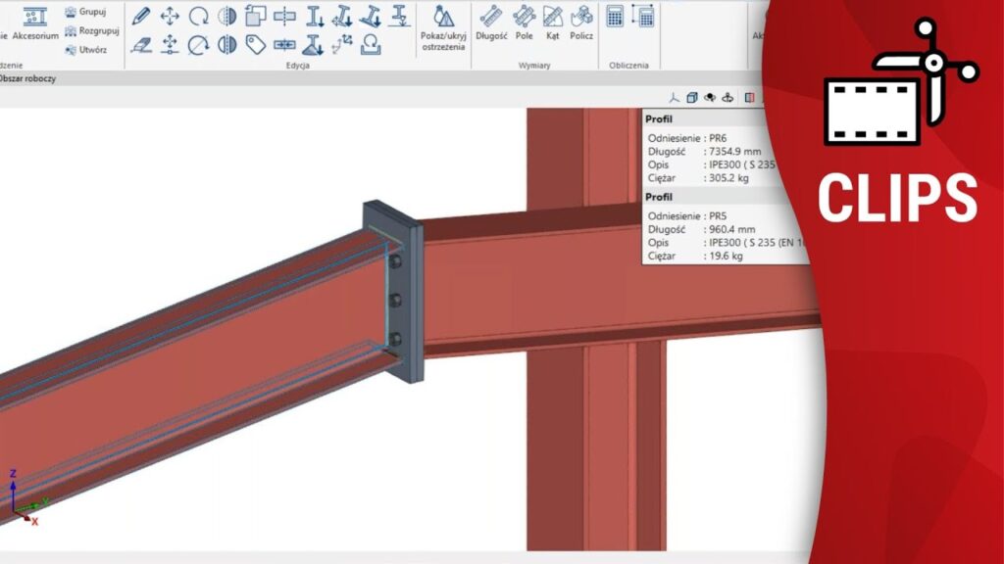Click the copy objects icon
The width and height of the screenshot is (1004, 564).
256,16
